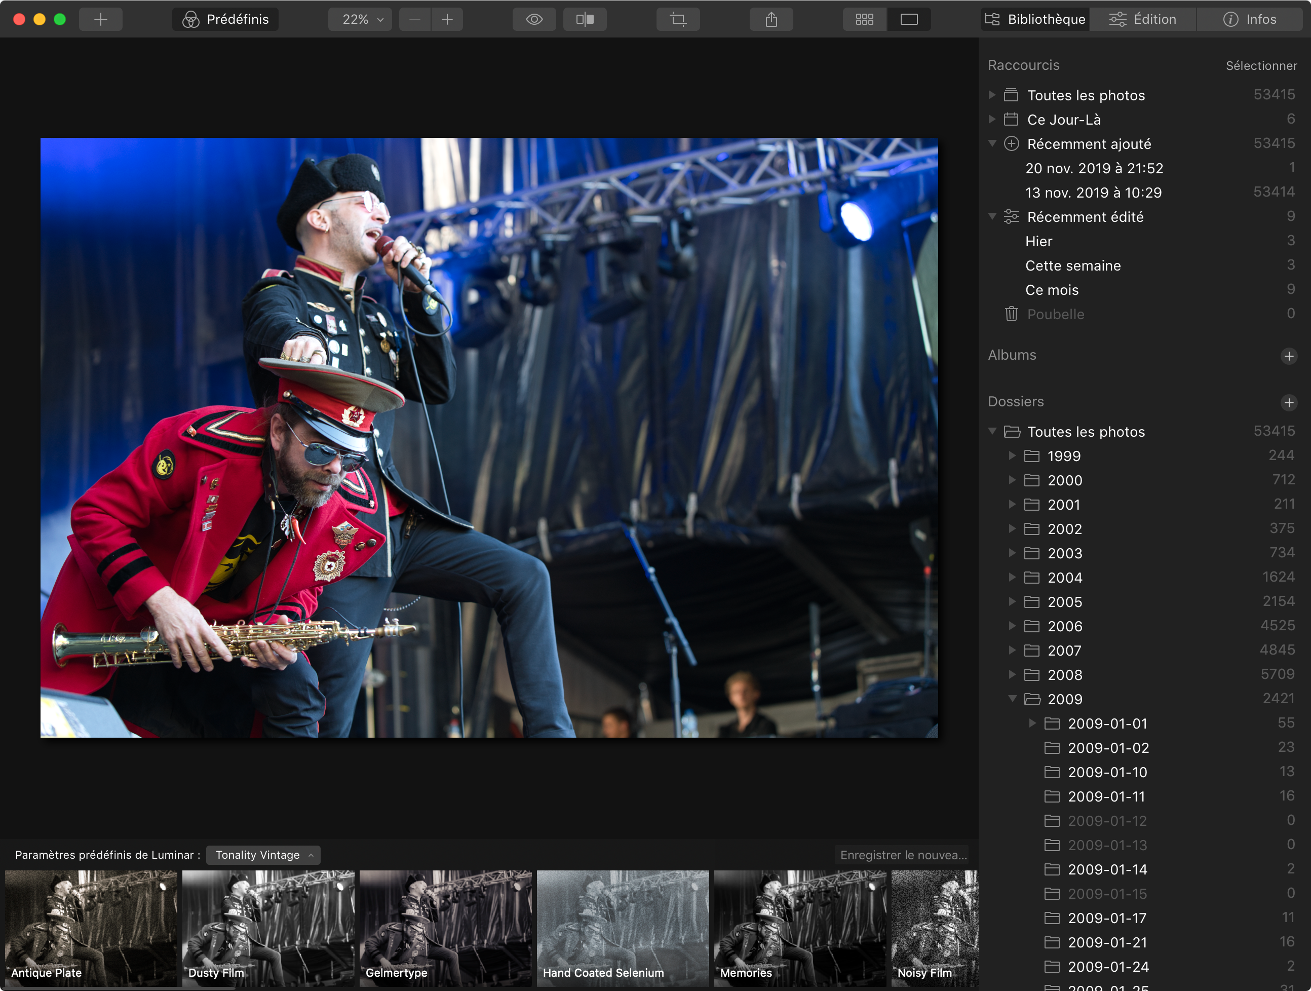Collapse Toutes les photos folder tree
This screenshot has width=1311, height=991.
click(x=992, y=432)
